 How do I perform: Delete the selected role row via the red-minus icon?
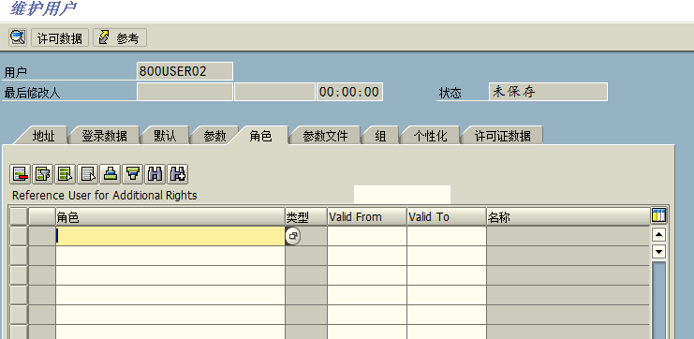pos(21,174)
